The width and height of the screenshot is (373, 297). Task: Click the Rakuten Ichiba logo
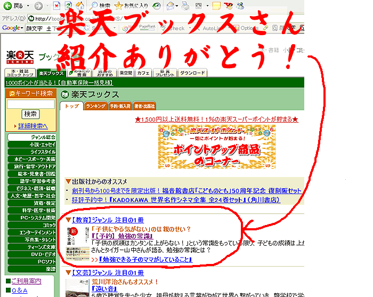20,57
